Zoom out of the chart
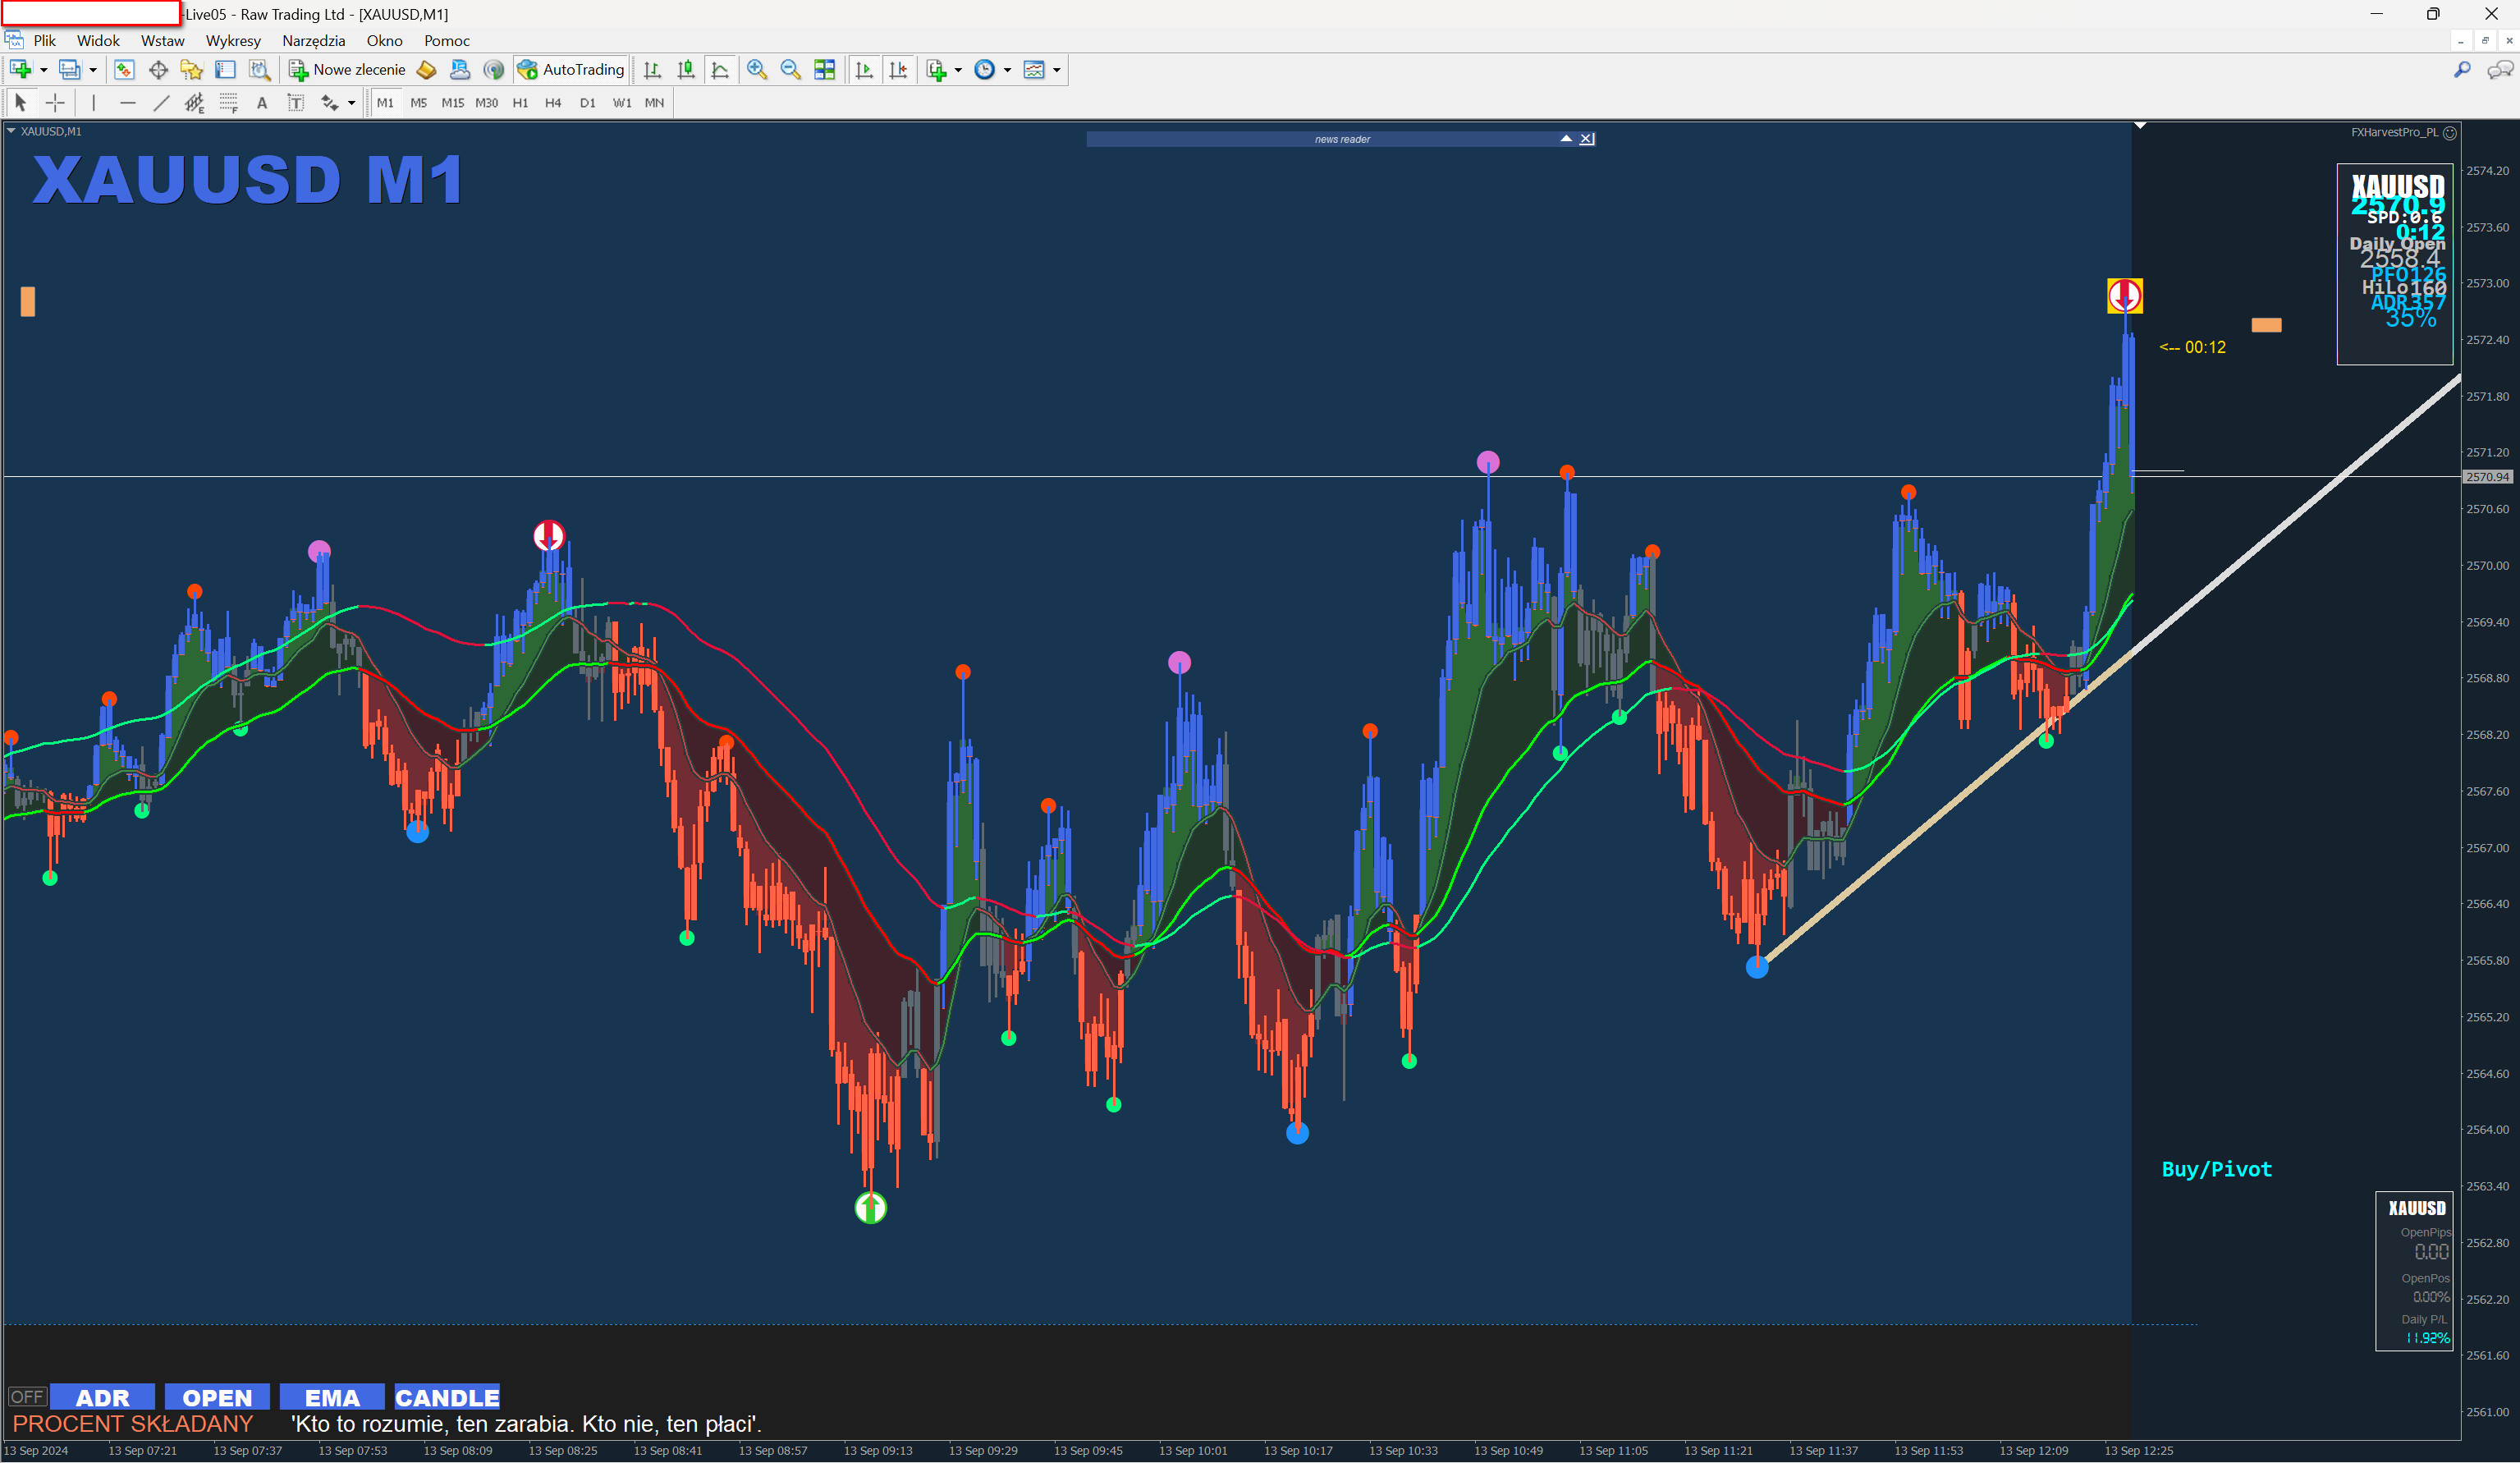2520x1463 pixels. pos(790,70)
